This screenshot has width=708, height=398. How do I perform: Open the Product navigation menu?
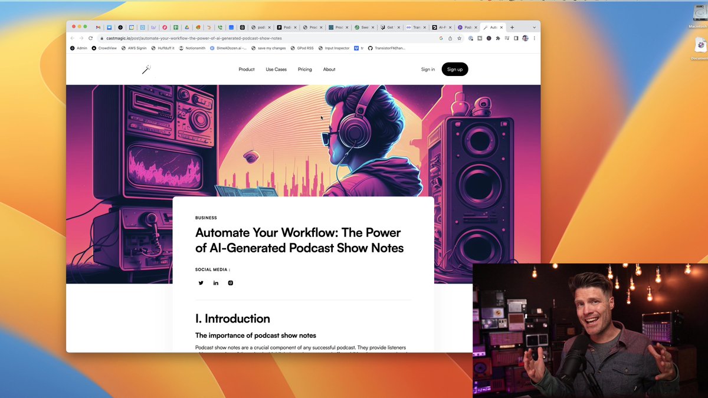(x=247, y=70)
